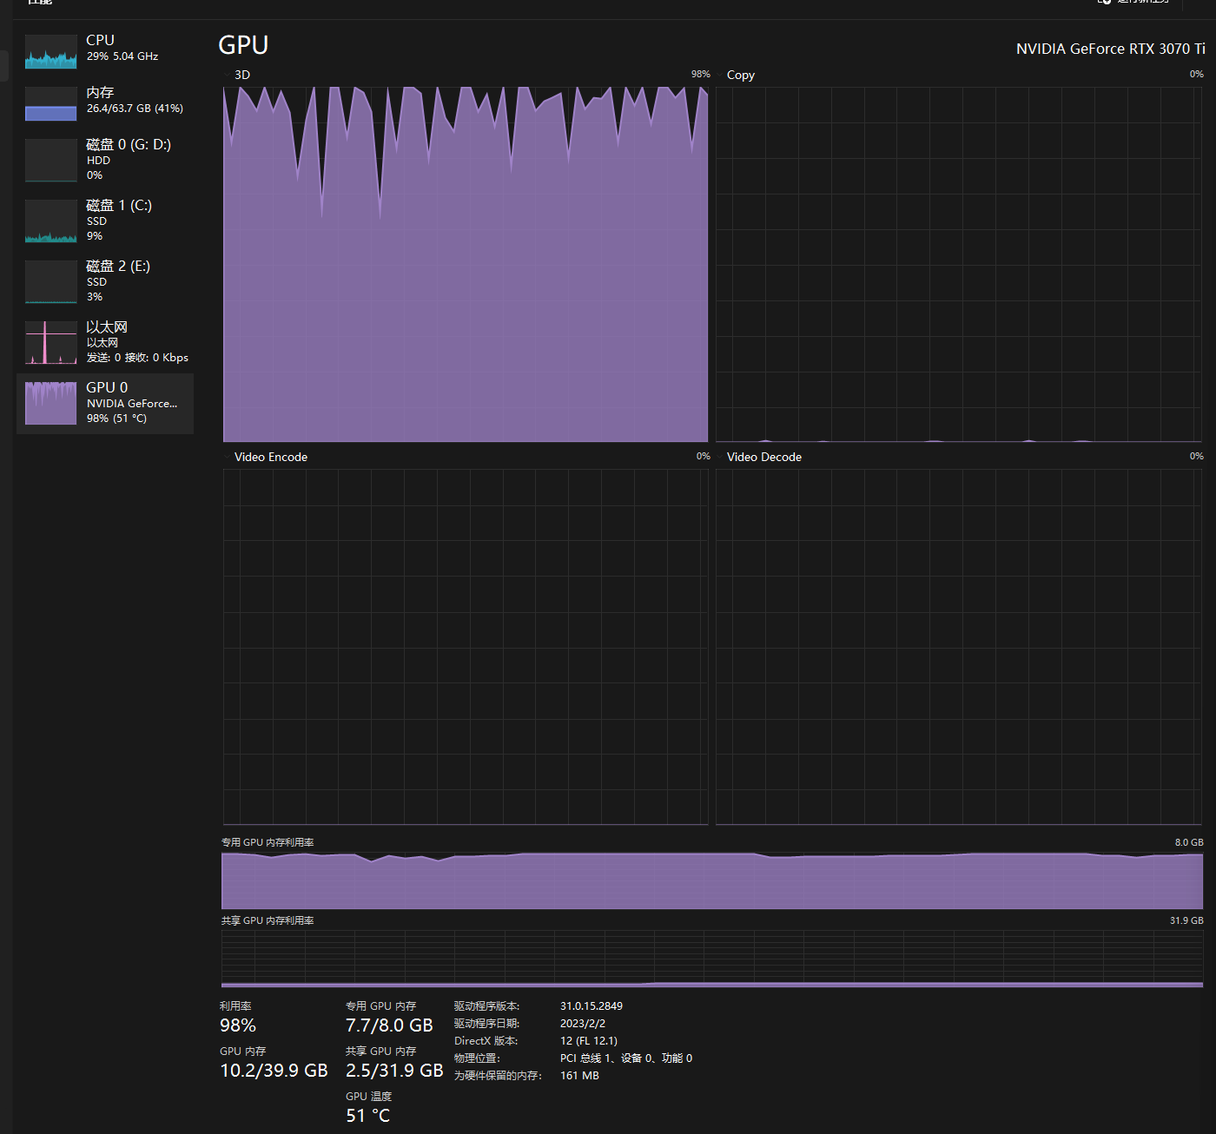Click inside the Video Decode graph
Screen dimensions: 1216x1134
point(959,647)
